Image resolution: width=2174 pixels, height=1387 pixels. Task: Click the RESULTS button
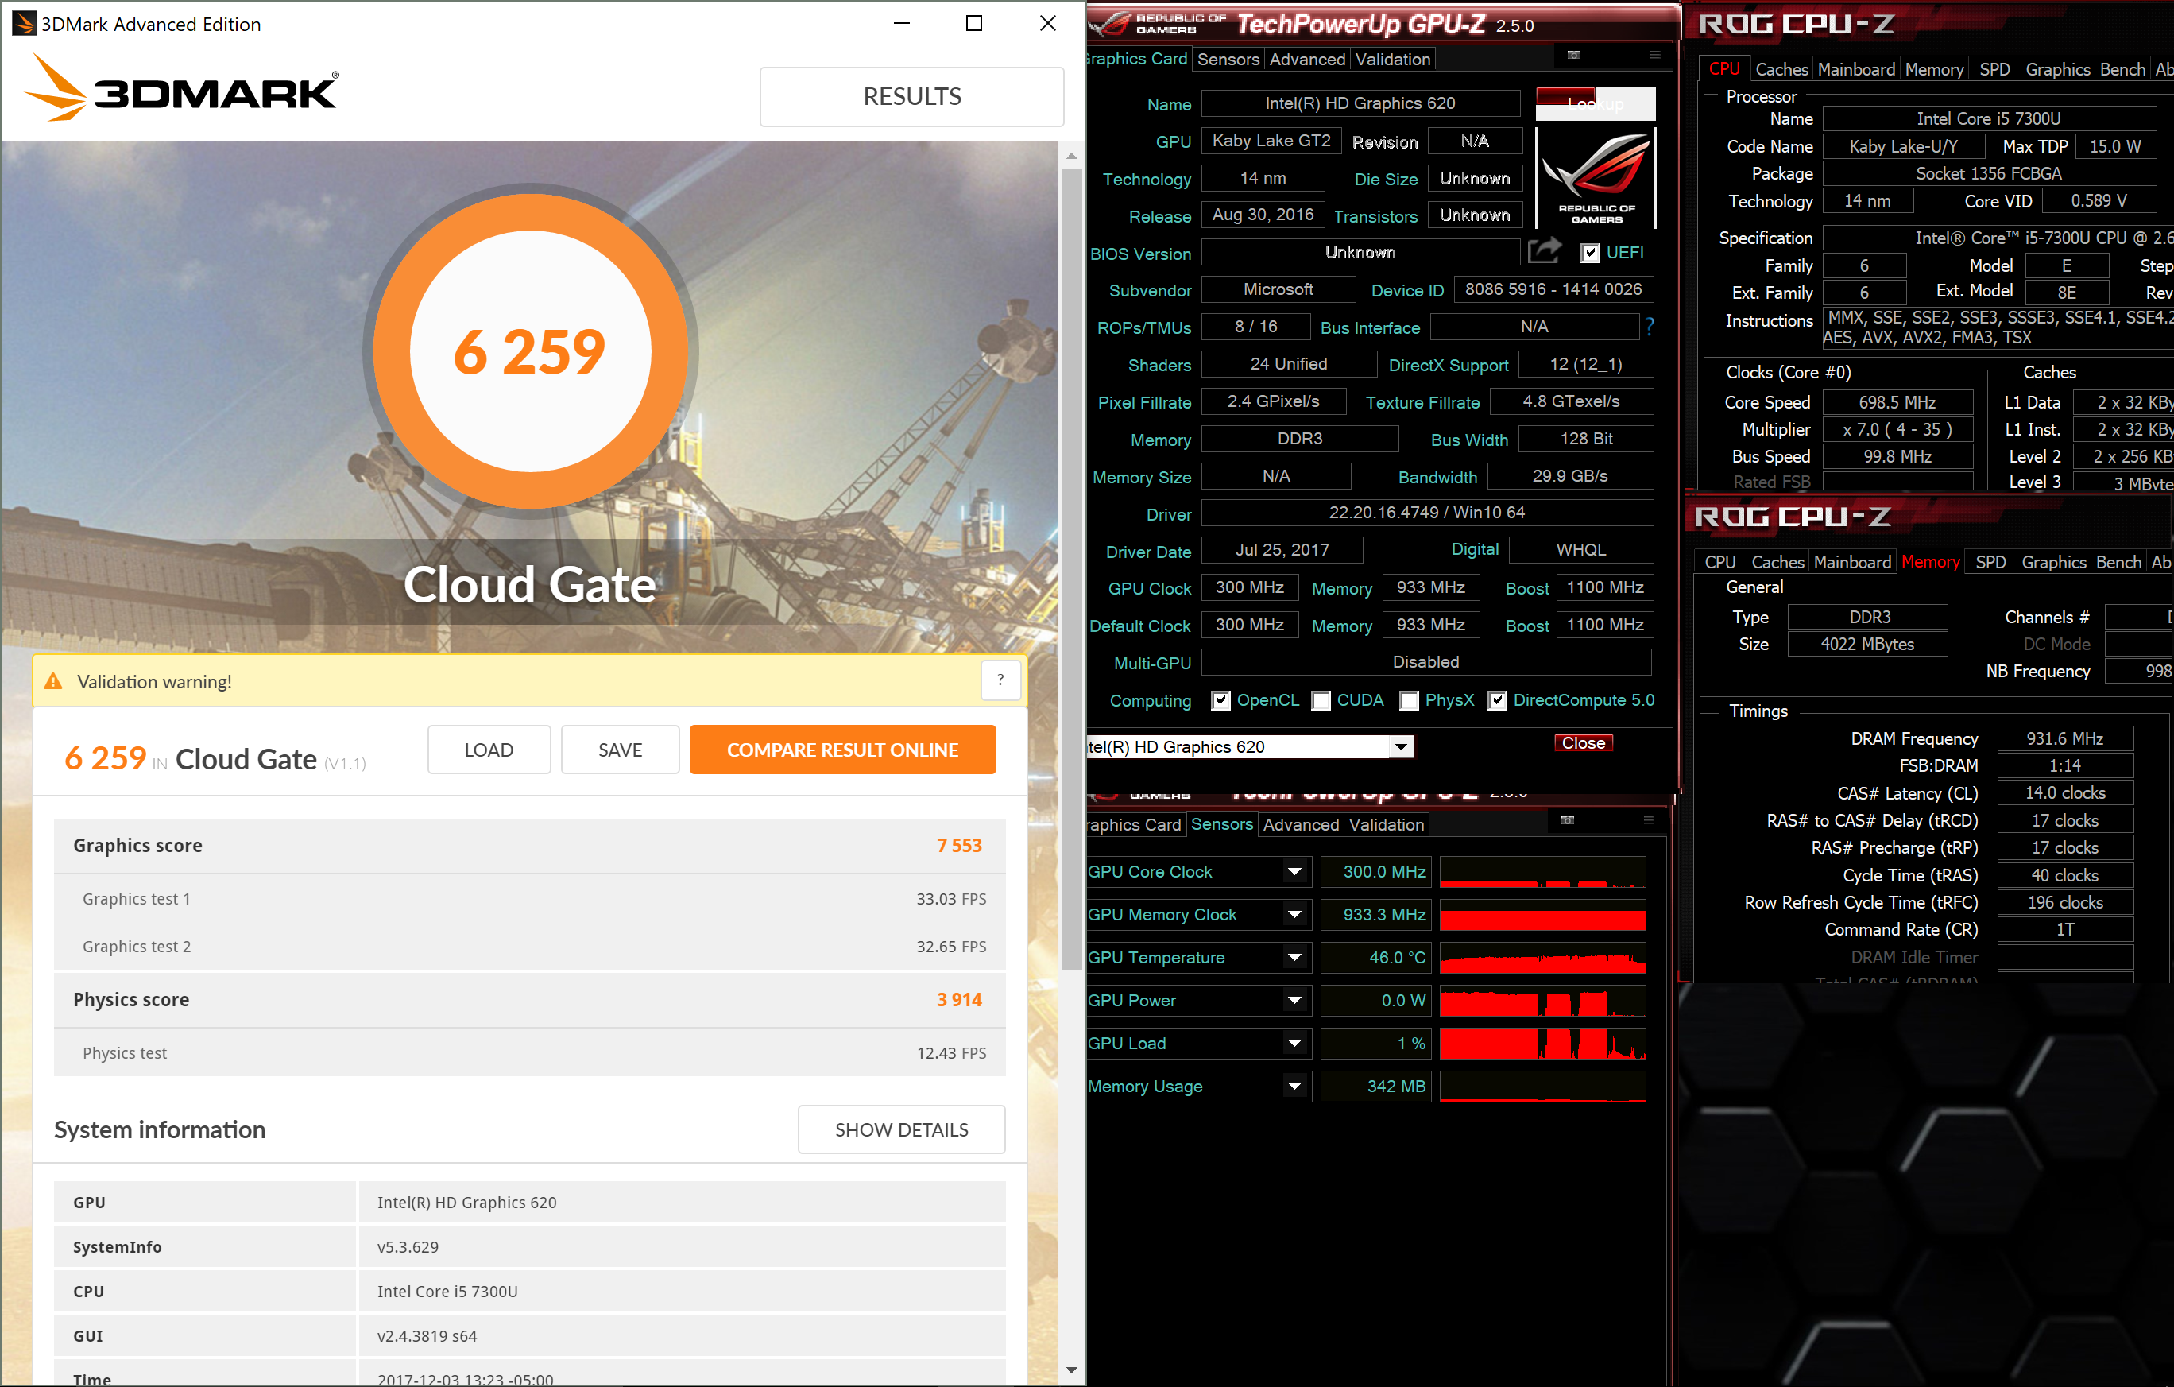click(912, 97)
